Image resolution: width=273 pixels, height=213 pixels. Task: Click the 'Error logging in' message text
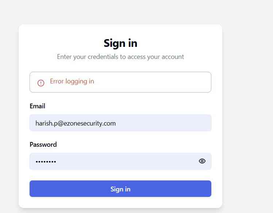coord(72,81)
